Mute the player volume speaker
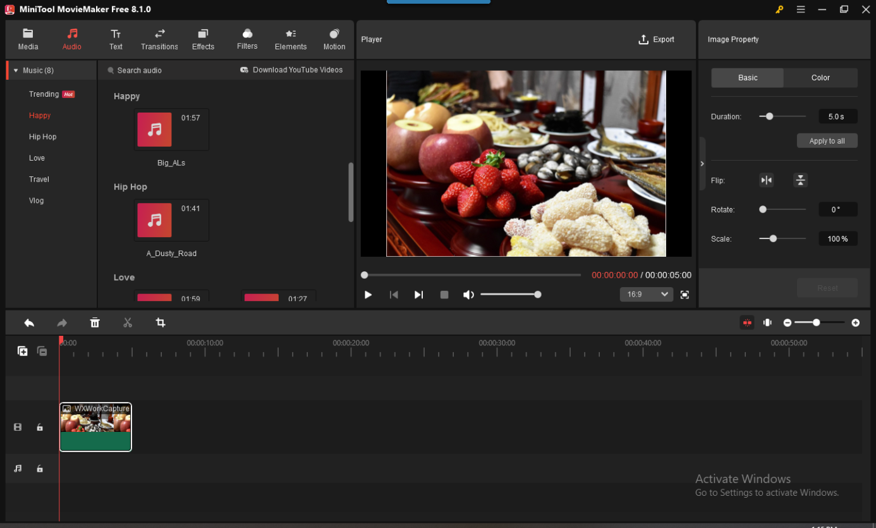 [x=468, y=295]
